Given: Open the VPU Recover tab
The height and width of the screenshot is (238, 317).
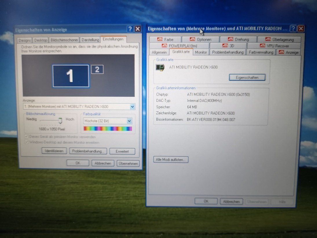Looking at the screenshot, I should point(274,46).
